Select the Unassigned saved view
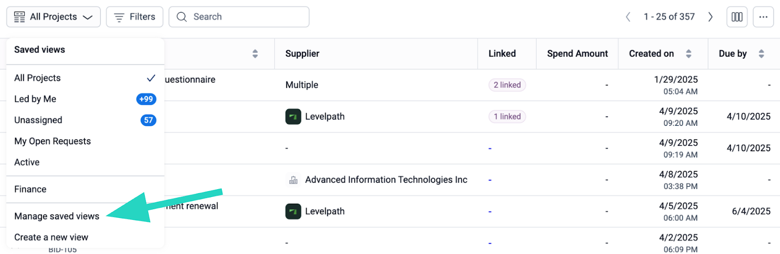 (38, 120)
